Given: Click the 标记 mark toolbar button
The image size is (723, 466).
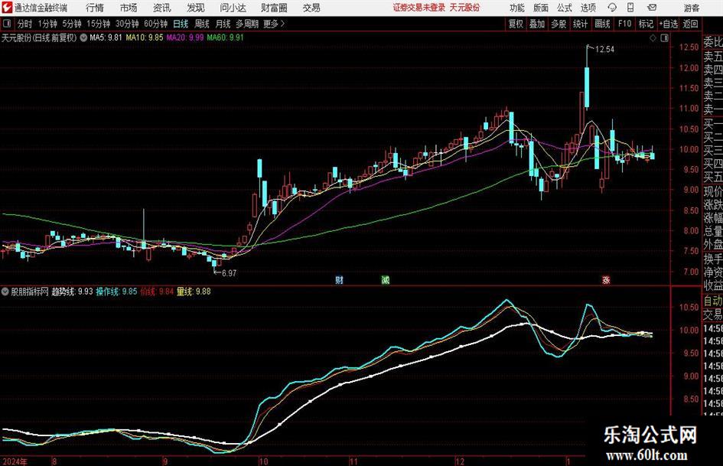Looking at the screenshot, I should [646, 24].
